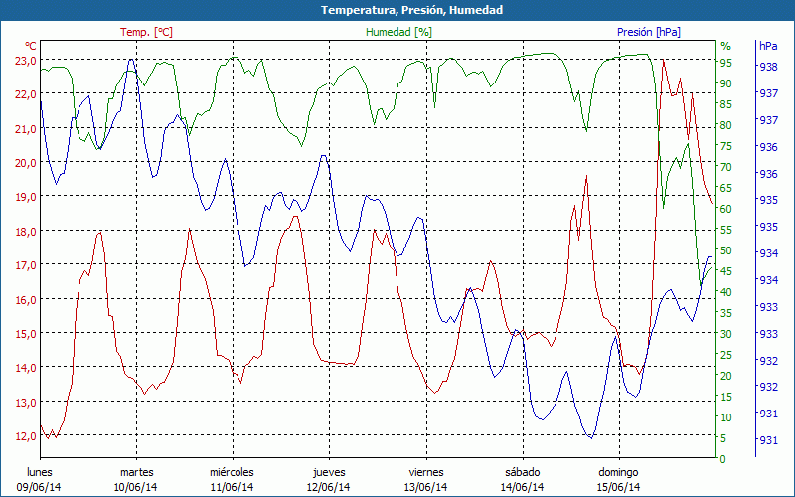Click the 95 tick on humidity axis

pos(726,62)
